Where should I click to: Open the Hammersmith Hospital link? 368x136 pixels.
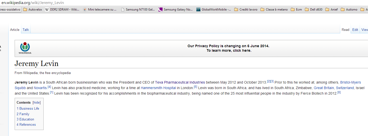pyautogui.click(x=158, y=88)
